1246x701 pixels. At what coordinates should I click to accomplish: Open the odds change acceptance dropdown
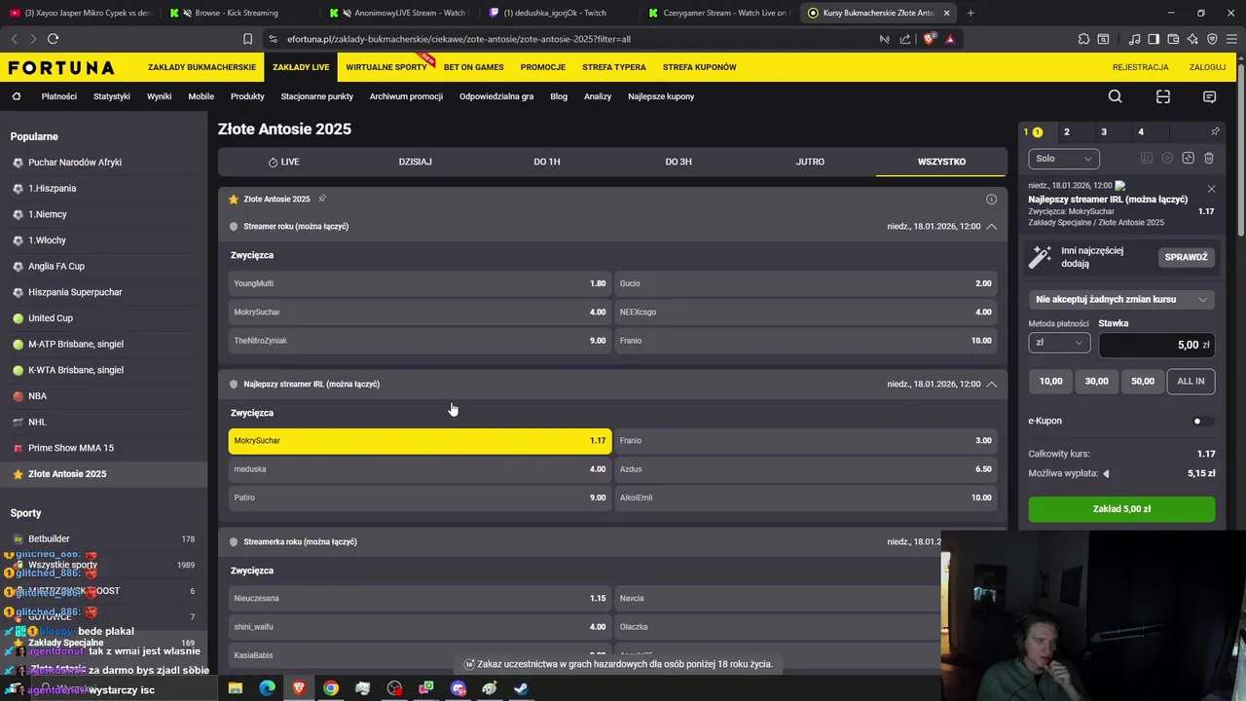1121,300
